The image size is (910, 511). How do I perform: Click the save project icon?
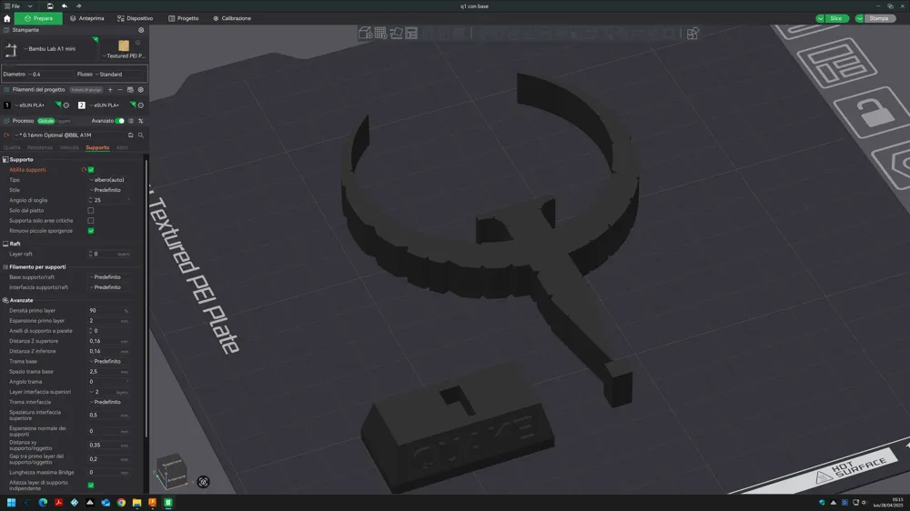tap(50, 5)
